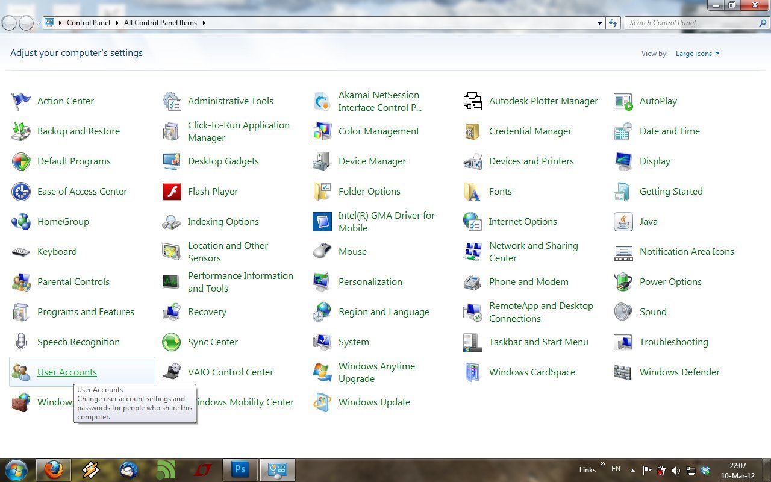This screenshot has height=482, width=771.
Task: Open Mouse settings
Action: [352, 251]
